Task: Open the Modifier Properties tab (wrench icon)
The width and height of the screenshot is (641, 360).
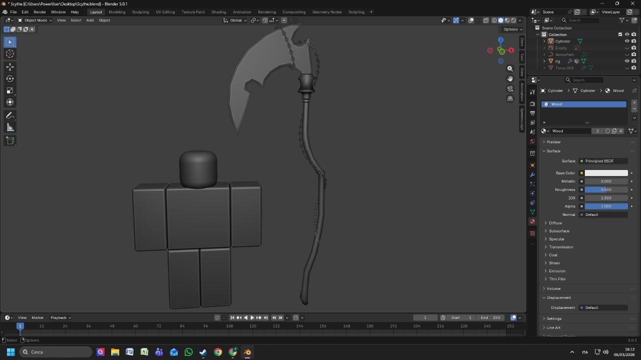Action: (532, 174)
